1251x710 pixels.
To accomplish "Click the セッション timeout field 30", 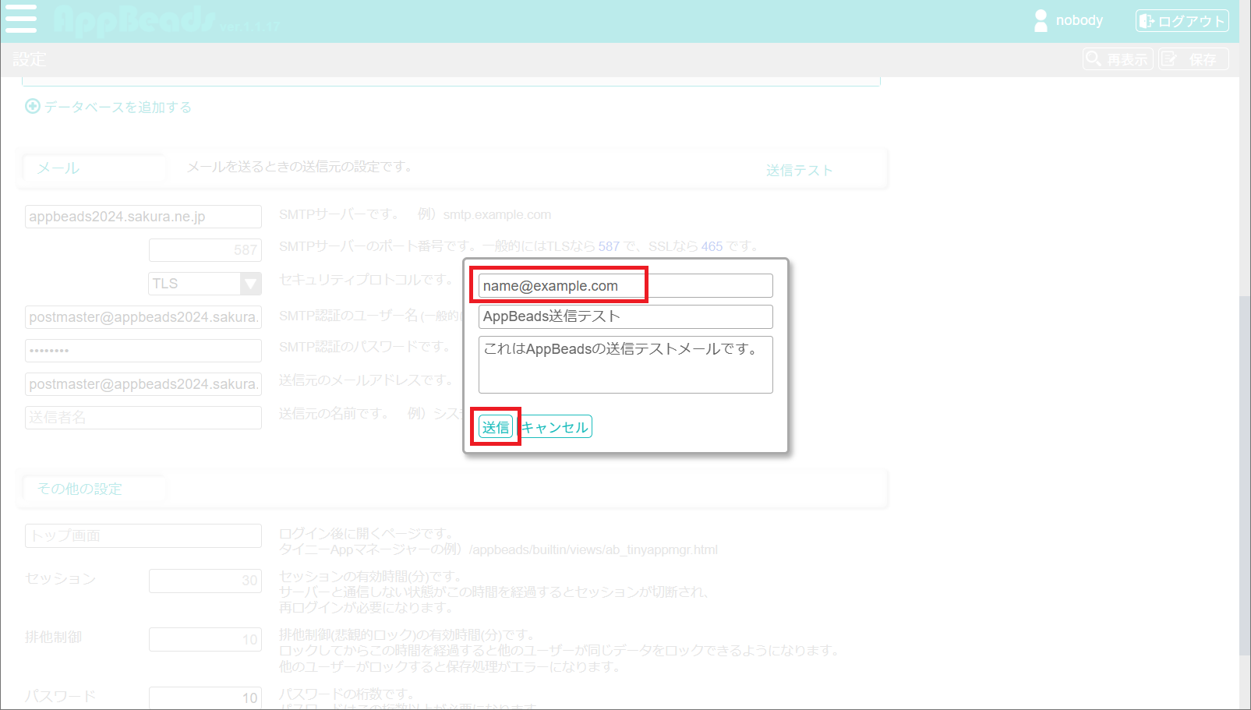I will click(205, 581).
